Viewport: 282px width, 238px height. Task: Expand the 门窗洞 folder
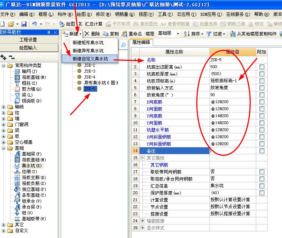click(x=3, y=125)
